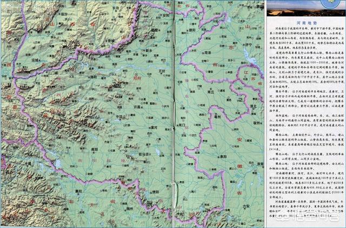The image size is (346, 228).
Task: Select the Xinyang (信阳) city label
Action: 155,192
